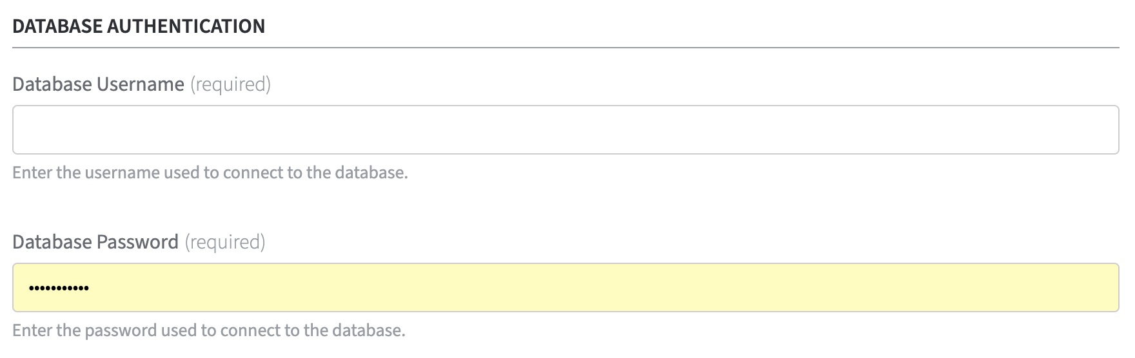Click "Enter" starting the password helper text
Screen dimensions: 1135x358
coord(32,330)
